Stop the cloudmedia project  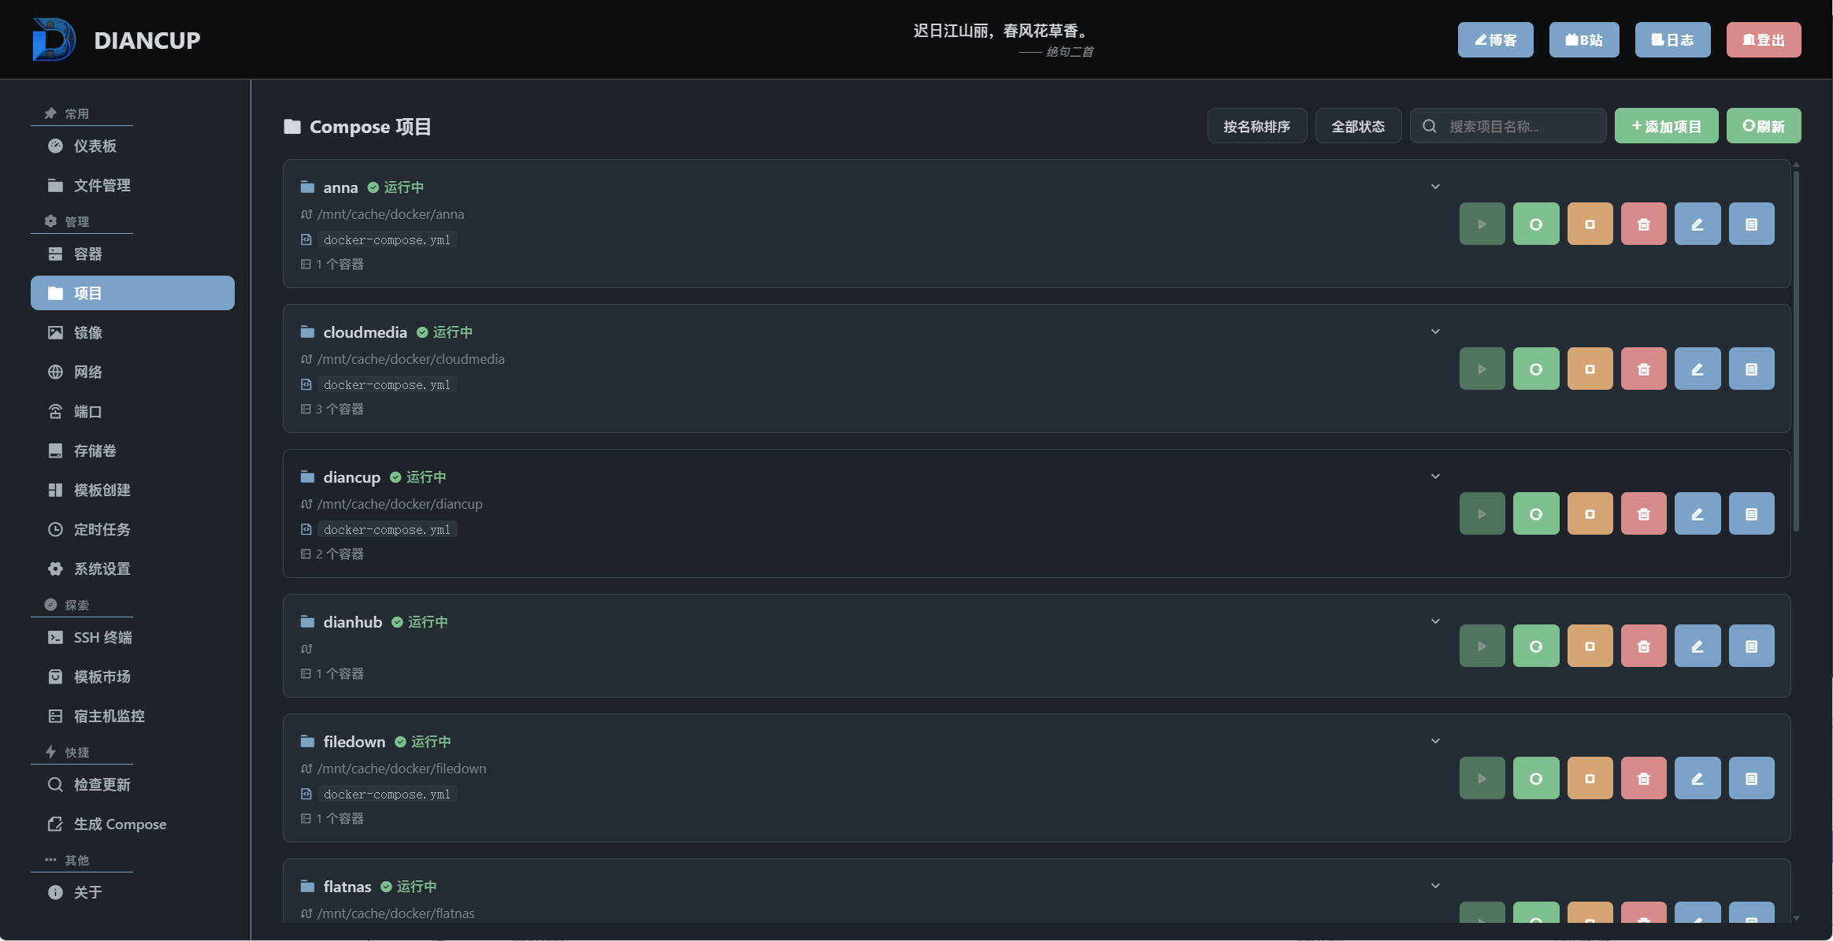click(1590, 369)
